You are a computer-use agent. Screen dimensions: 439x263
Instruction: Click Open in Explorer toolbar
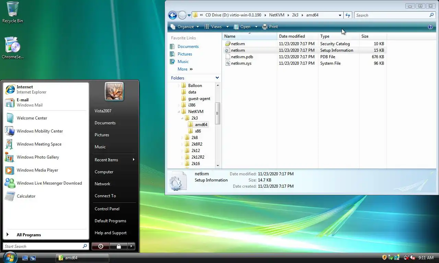[242, 27]
